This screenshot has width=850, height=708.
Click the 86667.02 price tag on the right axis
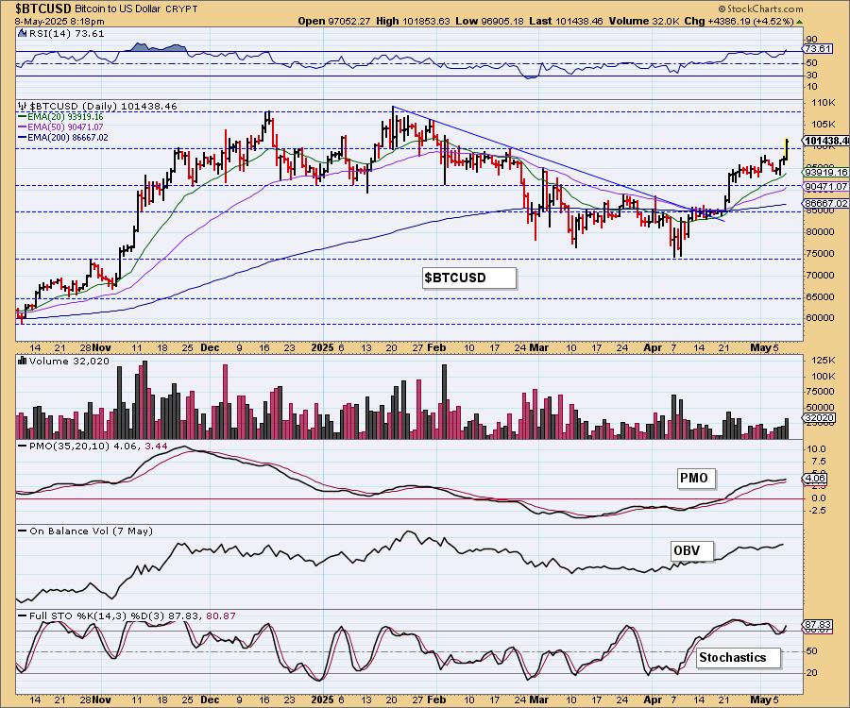pyautogui.click(x=826, y=203)
